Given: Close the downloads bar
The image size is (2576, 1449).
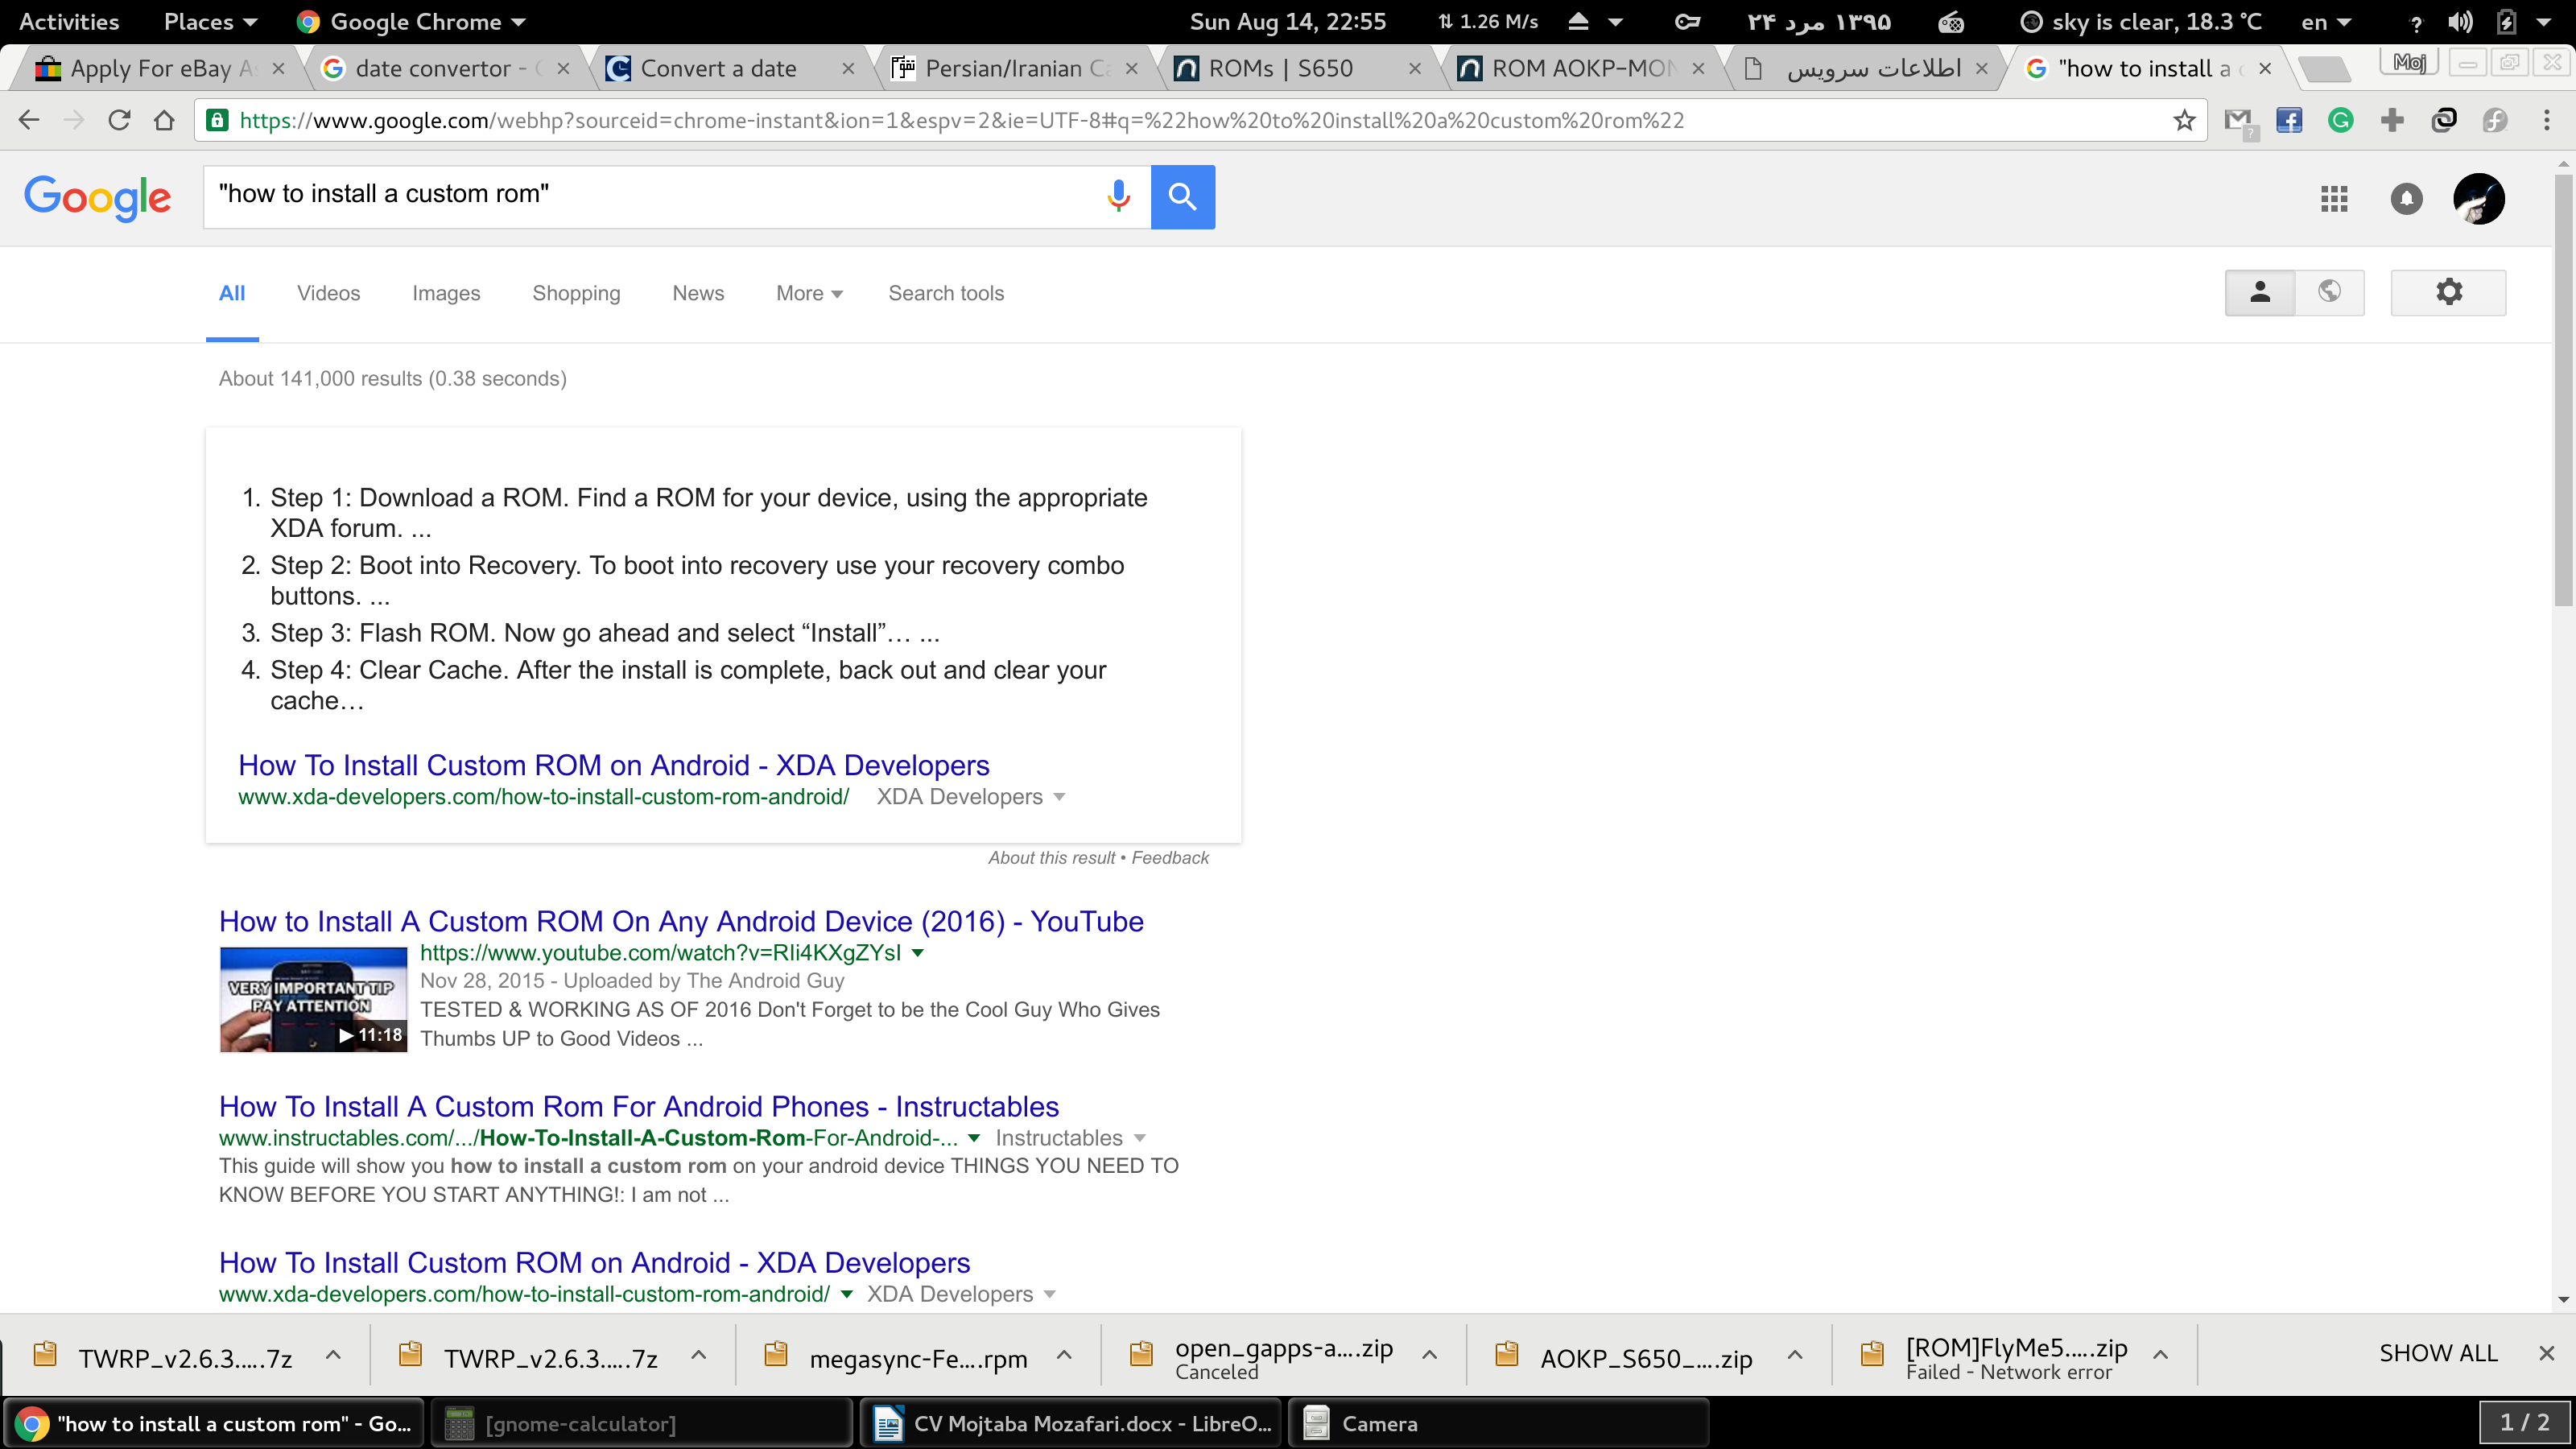Looking at the screenshot, I should coord(2546,1353).
